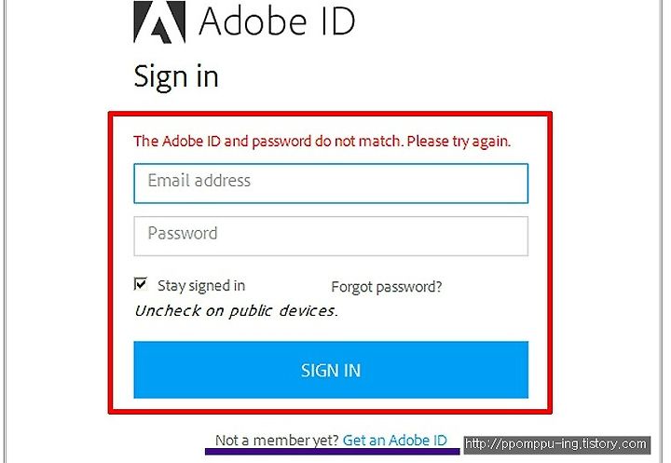
Task: Click the 'Stay signed in' label text
Action: tap(201, 286)
